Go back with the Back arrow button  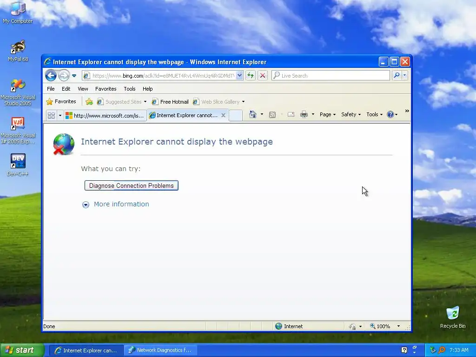pos(51,76)
